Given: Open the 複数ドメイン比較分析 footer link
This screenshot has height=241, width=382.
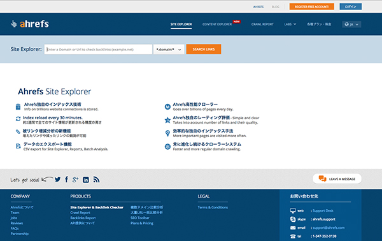Looking at the screenshot, I should pyautogui.click(x=146, y=207).
